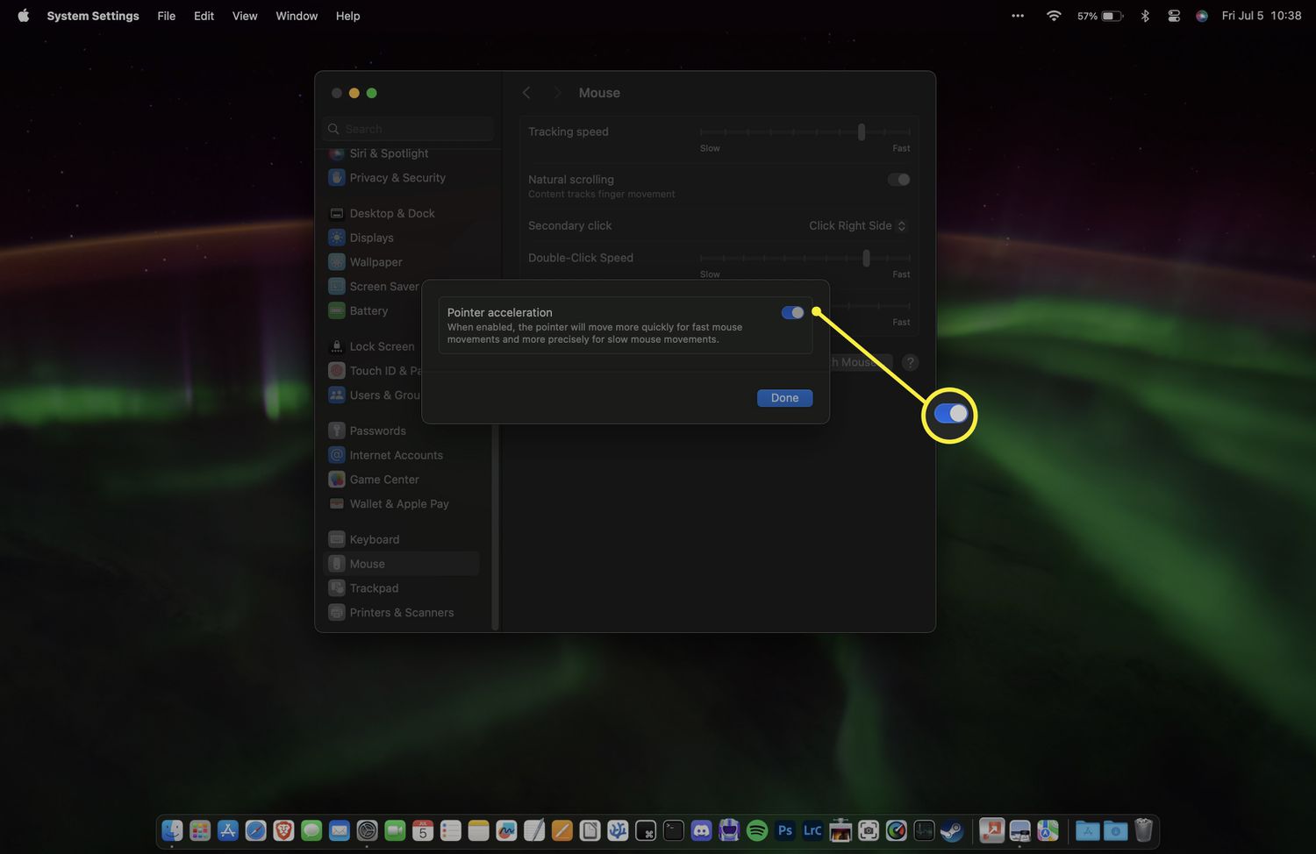Image resolution: width=1316 pixels, height=854 pixels.
Task: Click the date and time clock
Action: click(x=1262, y=16)
